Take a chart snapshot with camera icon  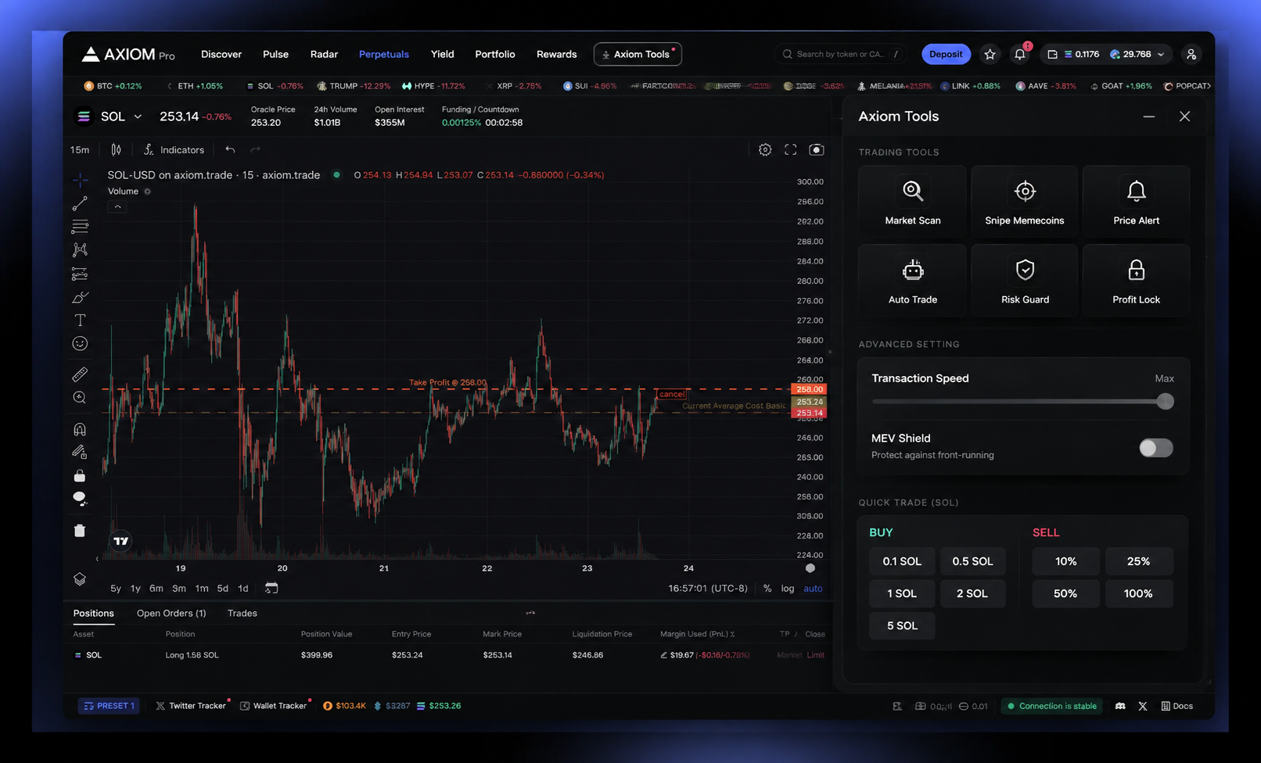click(816, 149)
